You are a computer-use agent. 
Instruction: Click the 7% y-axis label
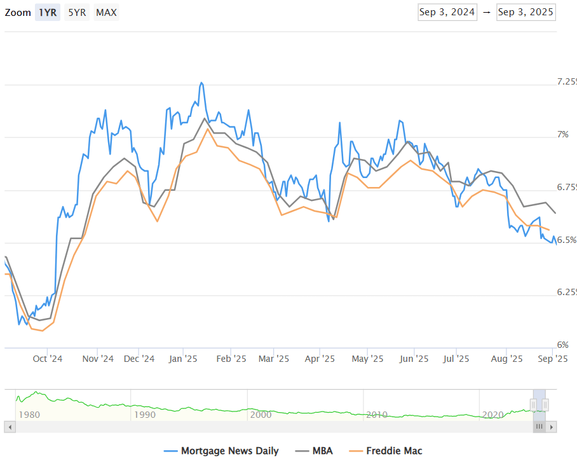coord(563,134)
